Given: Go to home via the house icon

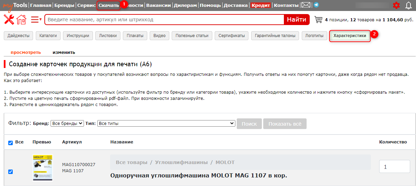Looking at the screenshot, I should click(21, 20).
